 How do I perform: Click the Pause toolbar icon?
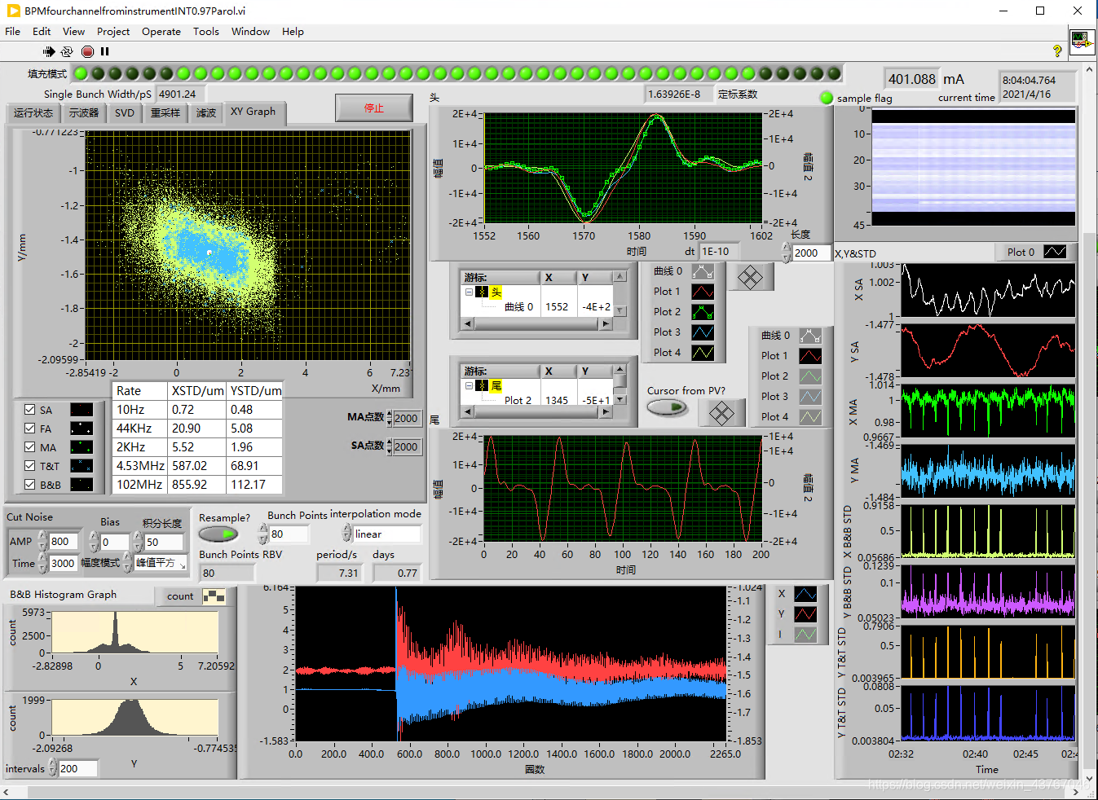tap(105, 51)
